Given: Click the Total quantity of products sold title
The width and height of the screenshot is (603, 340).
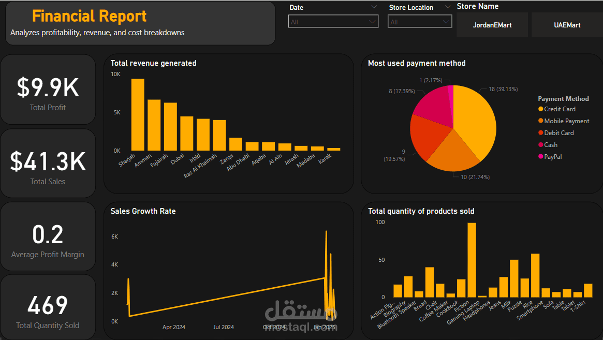Looking at the screenshot, I should 421,211.
